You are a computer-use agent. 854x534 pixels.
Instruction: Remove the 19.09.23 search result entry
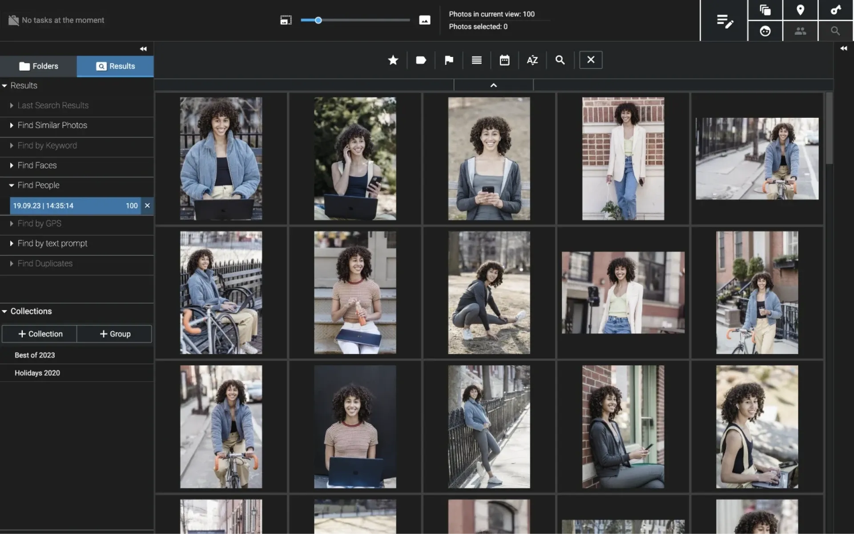tap(147, 206)
